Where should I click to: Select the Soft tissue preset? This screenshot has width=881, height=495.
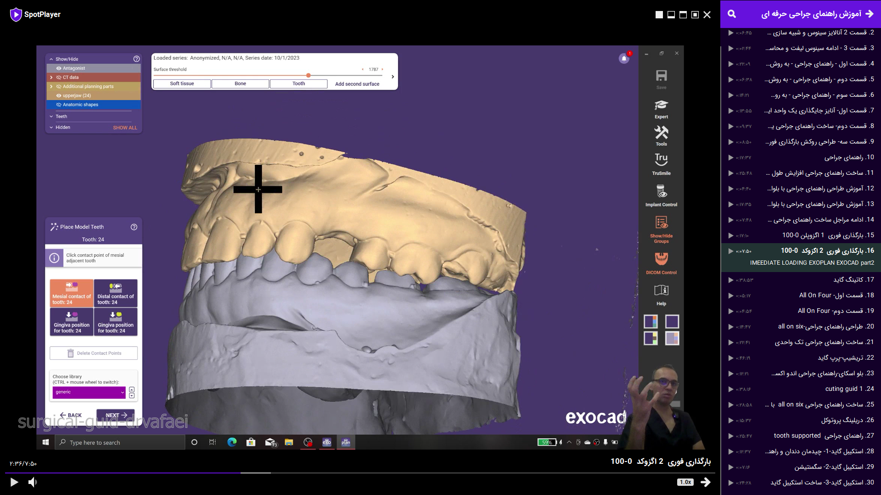pos(182,83)
